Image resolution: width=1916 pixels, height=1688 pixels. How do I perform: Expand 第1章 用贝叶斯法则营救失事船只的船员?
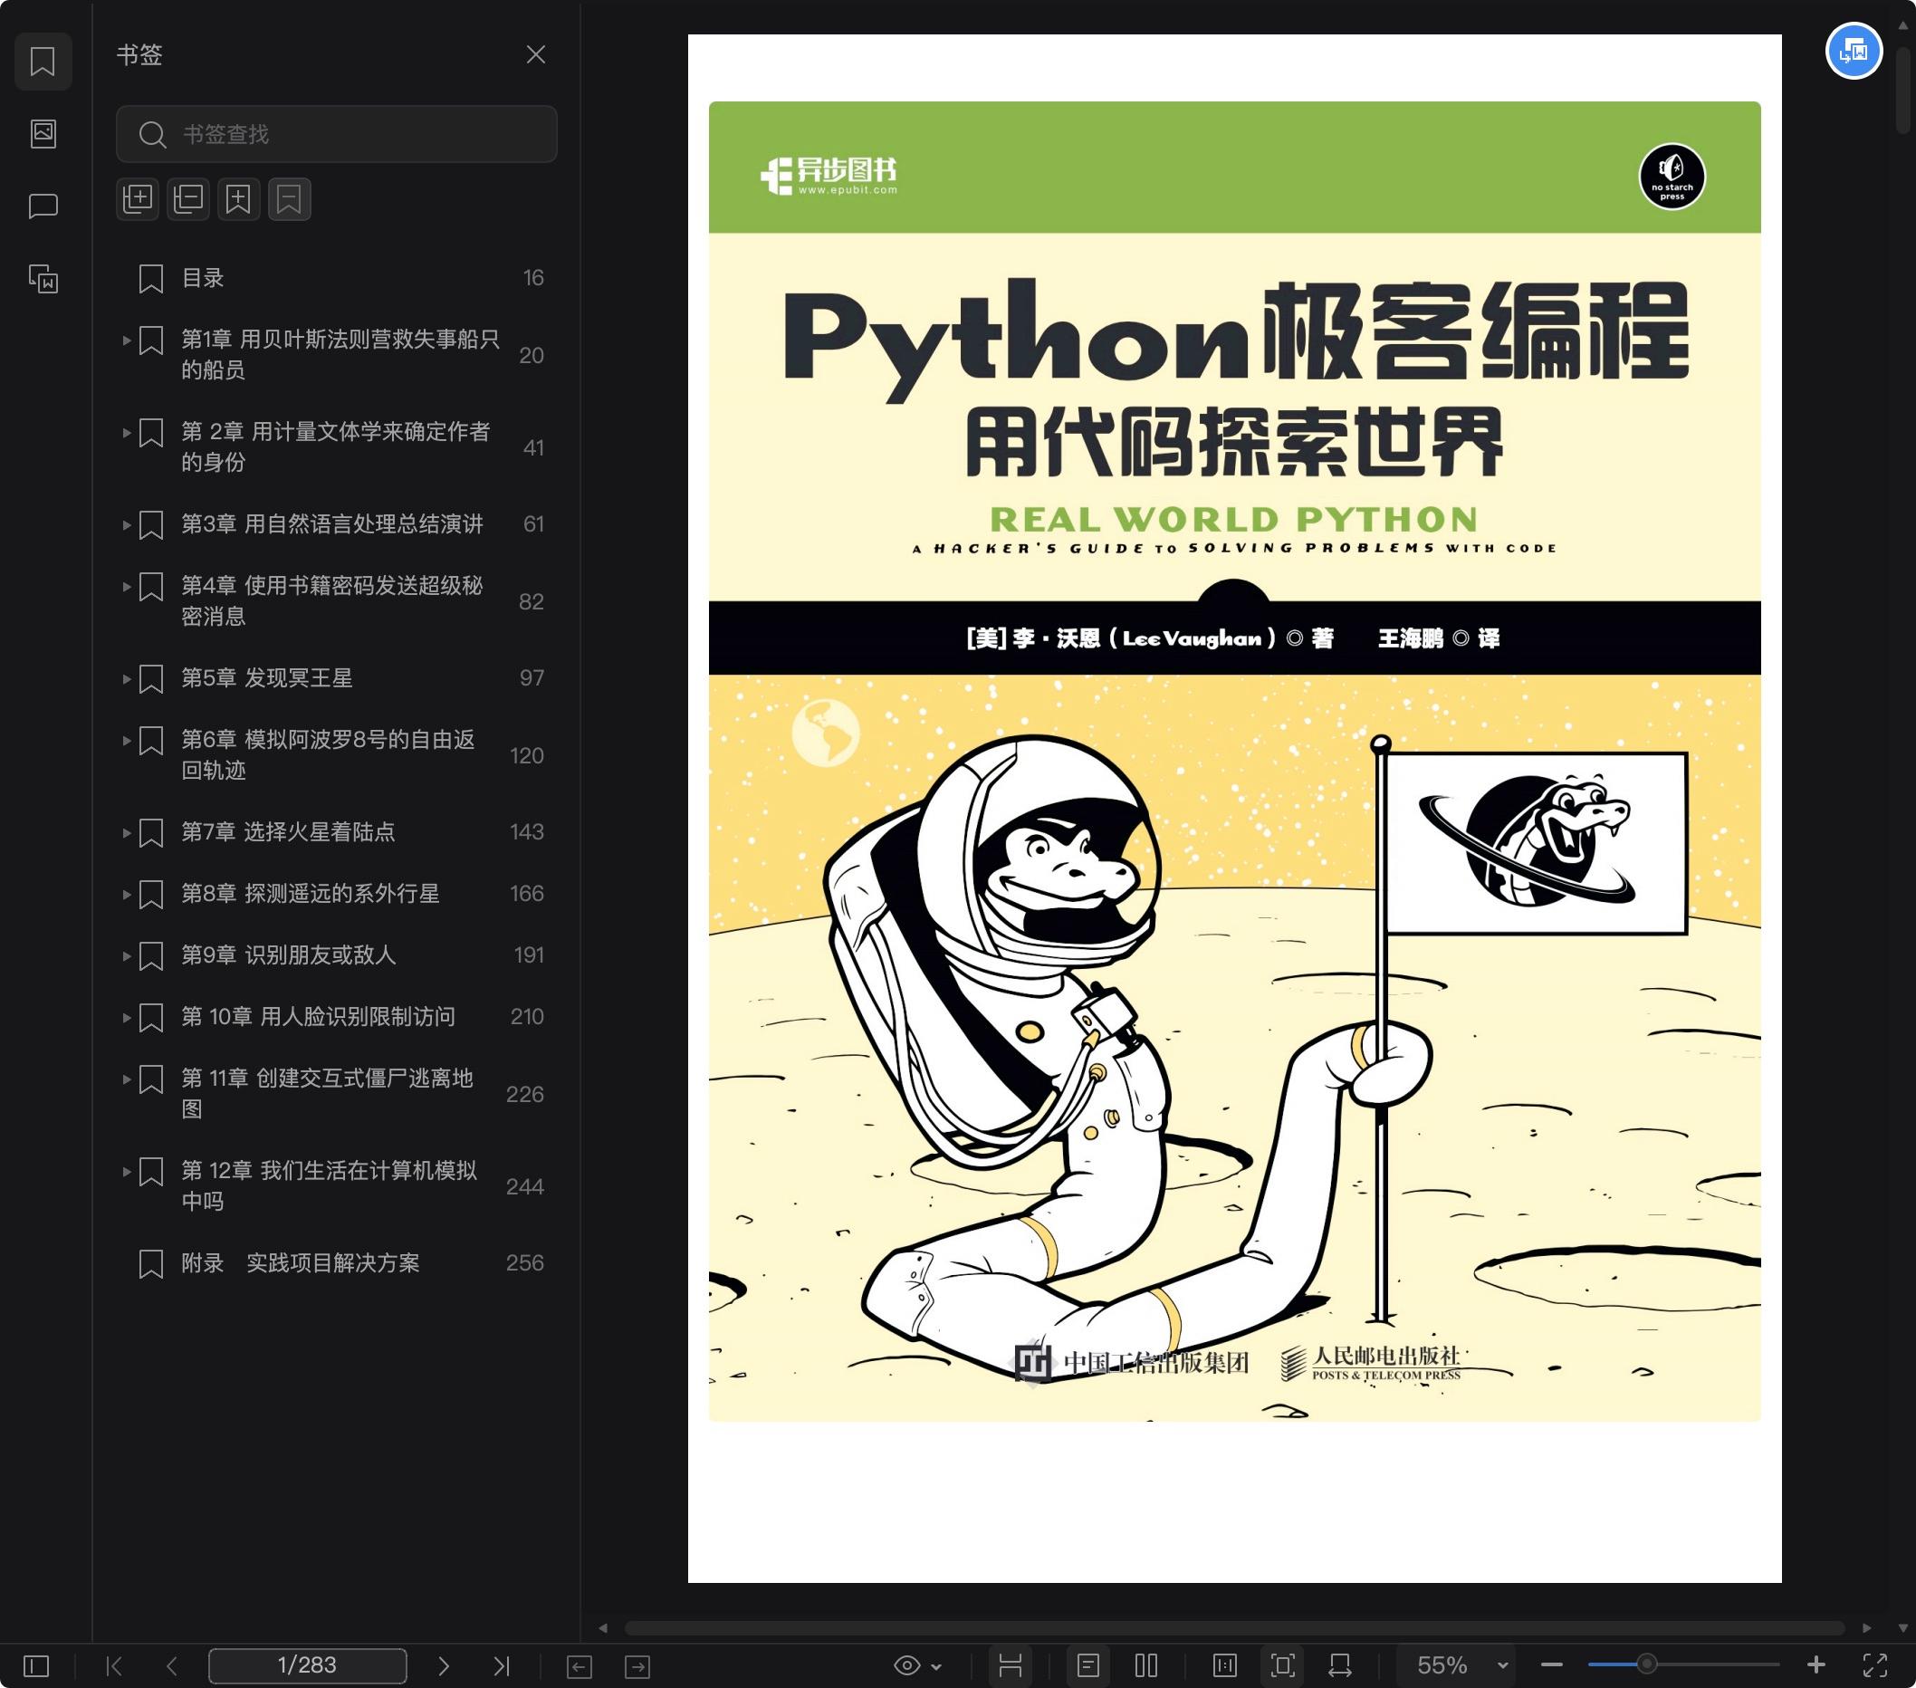(126, 340)
